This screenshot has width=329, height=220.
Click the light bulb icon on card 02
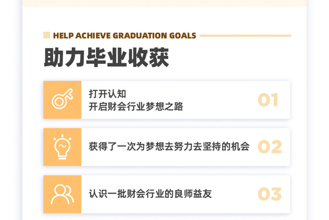tap(62, 147)
